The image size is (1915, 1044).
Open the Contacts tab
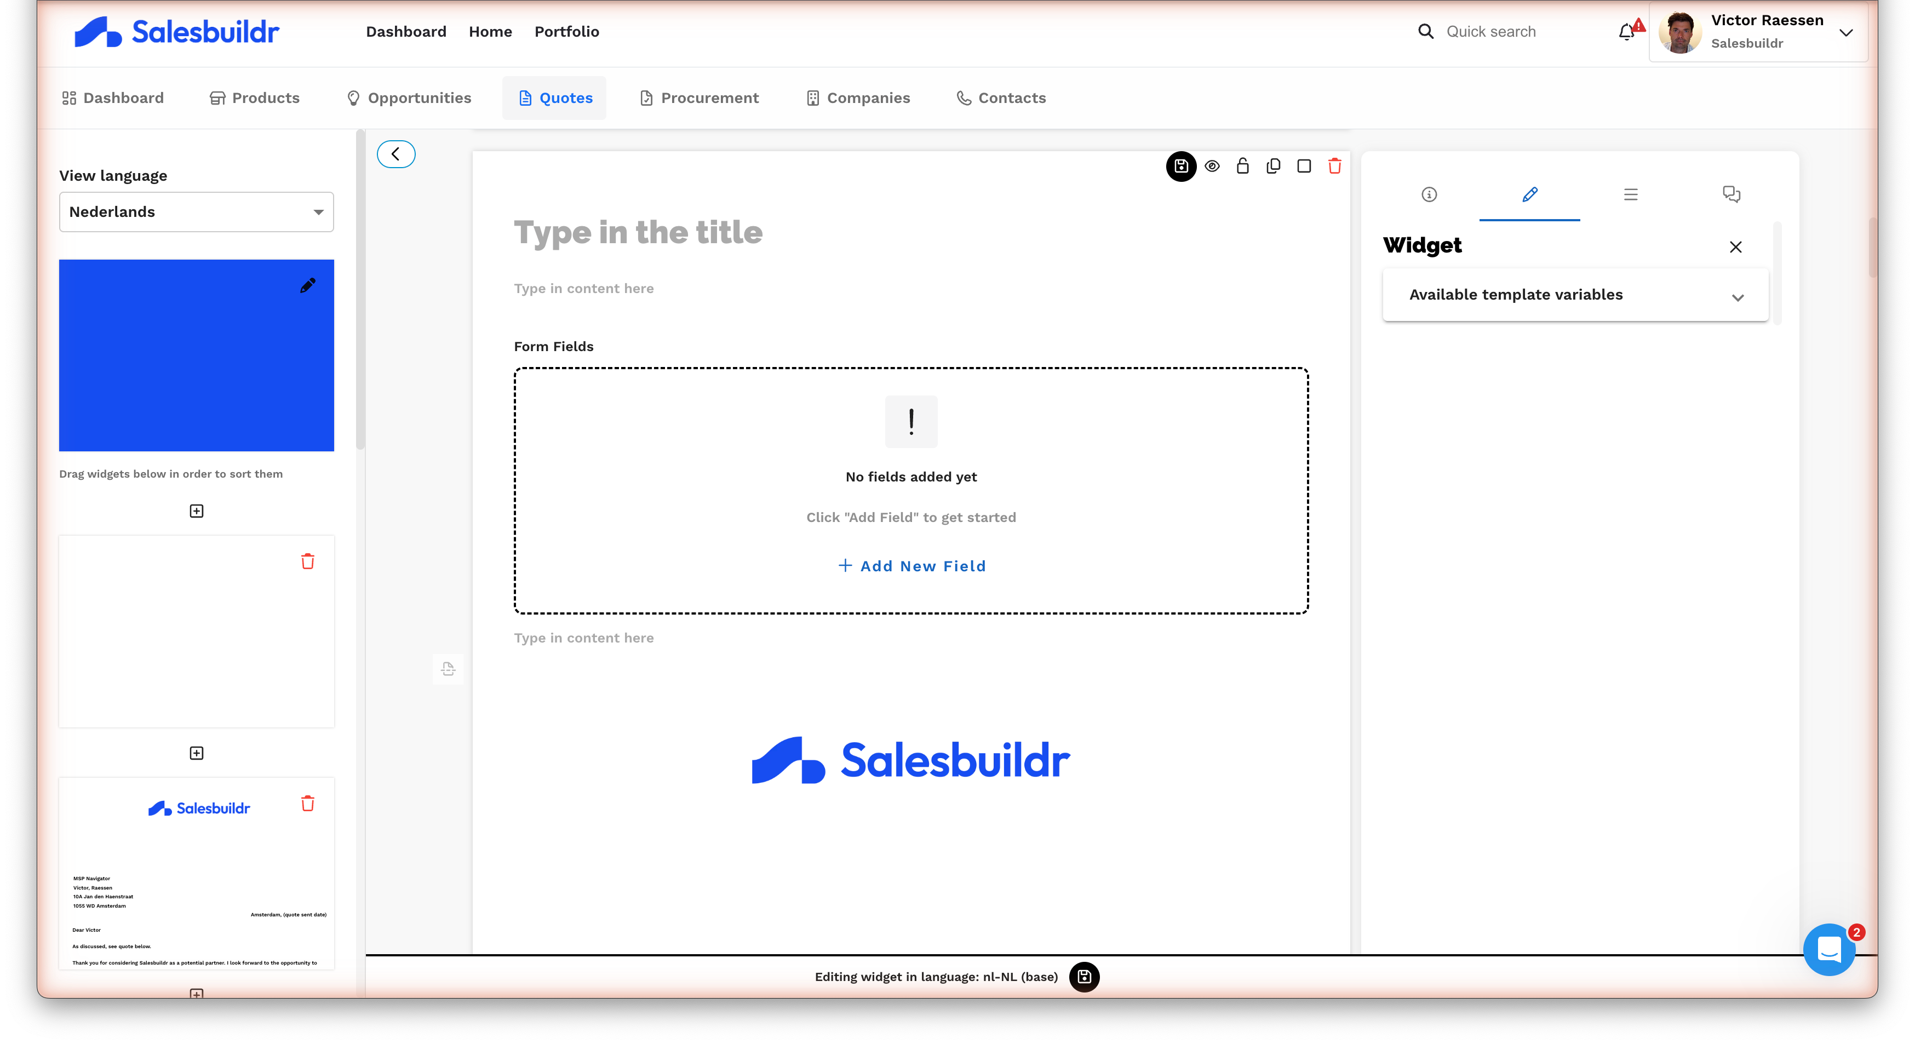[1001, 98]
